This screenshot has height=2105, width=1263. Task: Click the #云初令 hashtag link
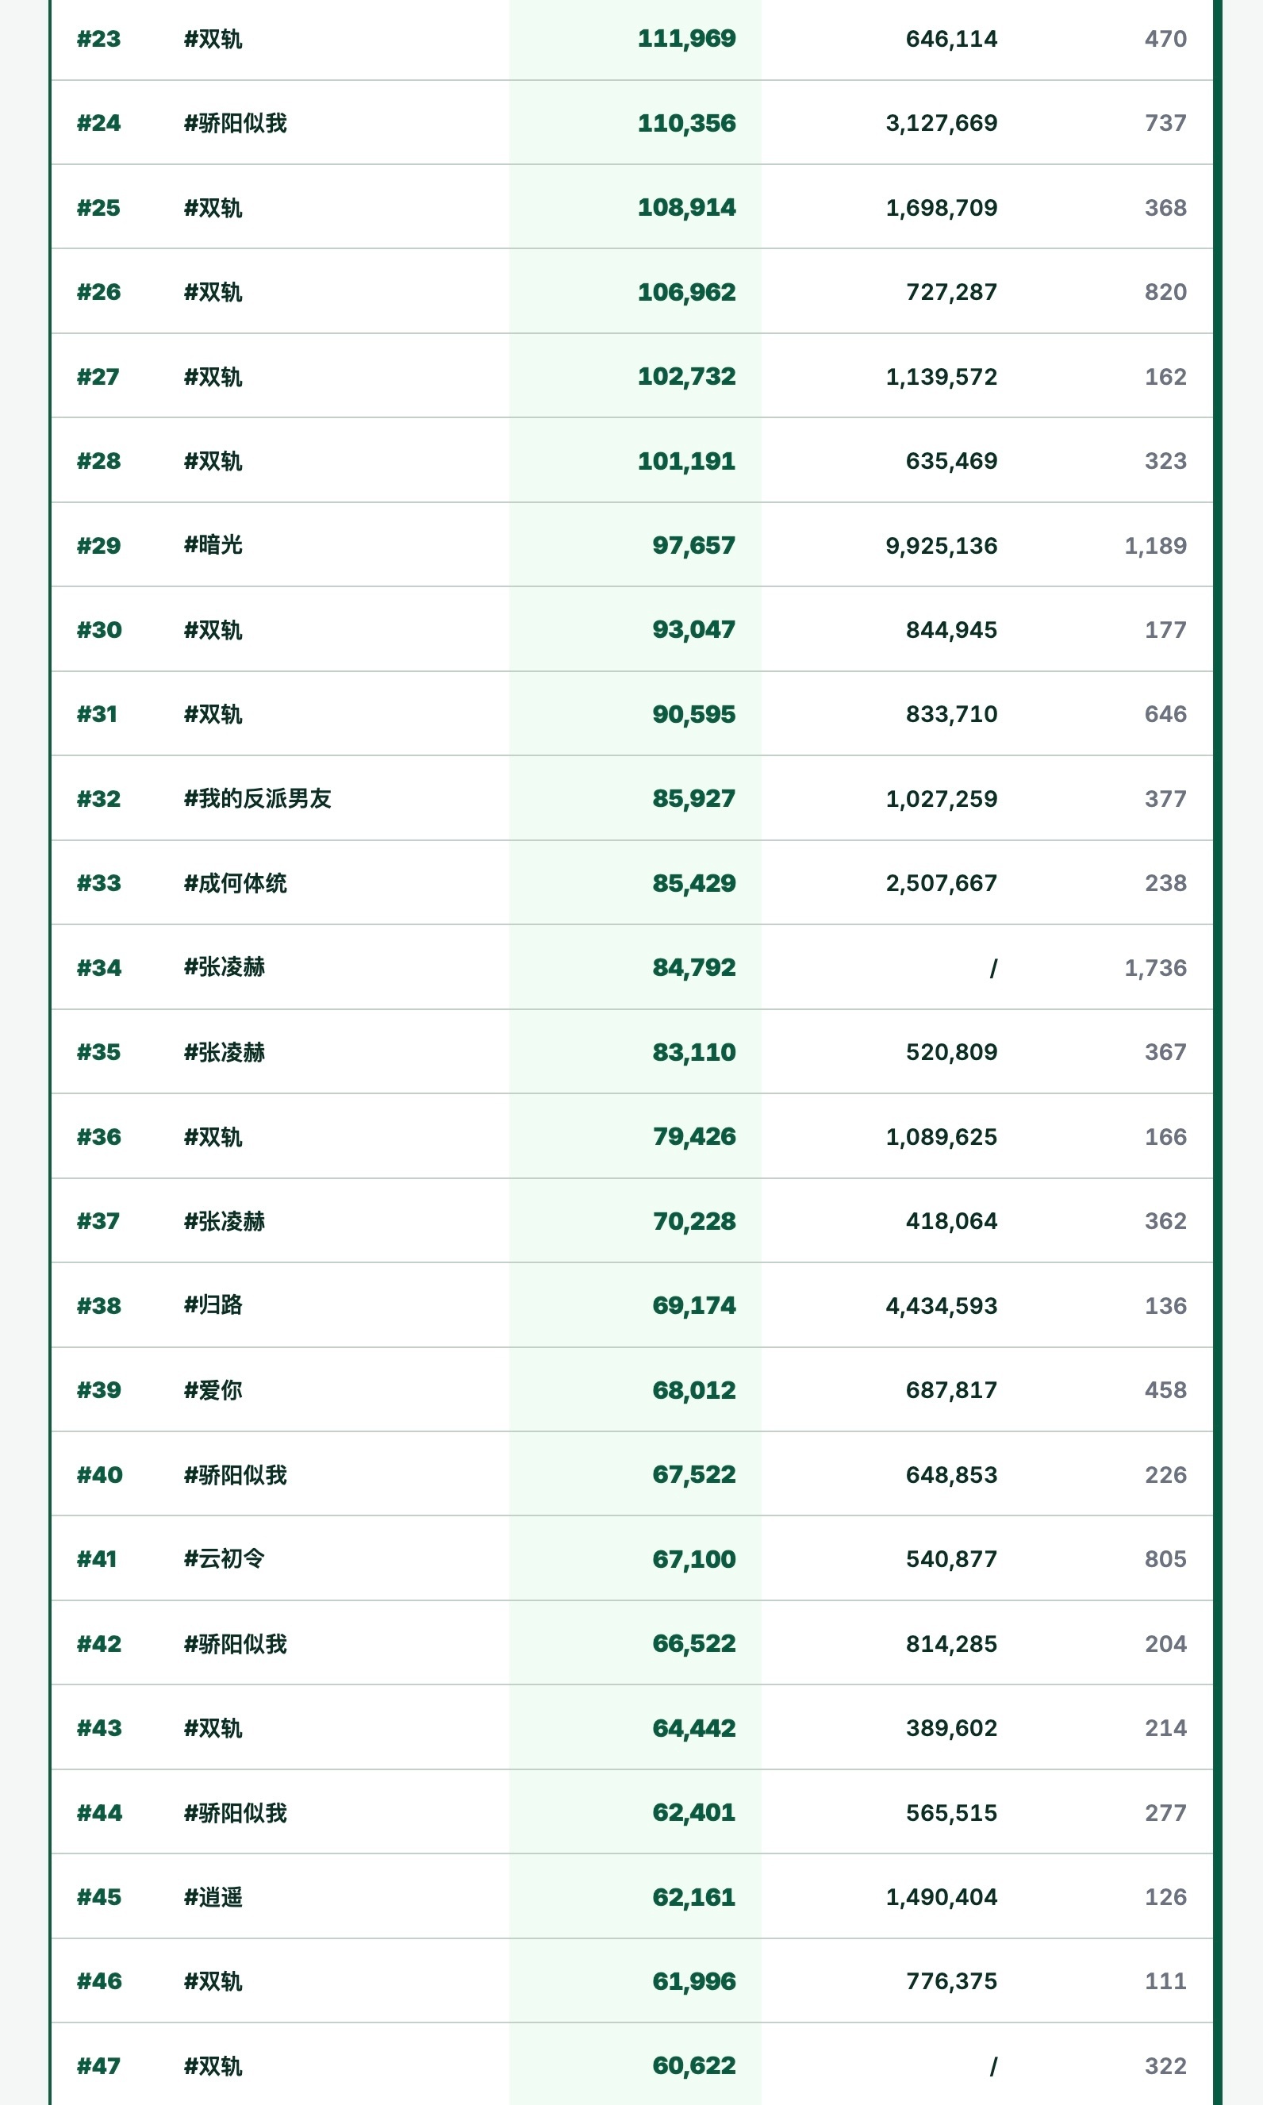pos(225,1558)
